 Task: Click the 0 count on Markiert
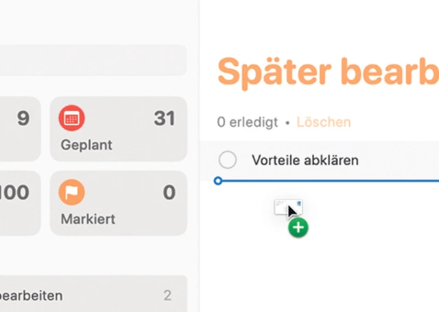pyautogui.click(x=169, y=193)
